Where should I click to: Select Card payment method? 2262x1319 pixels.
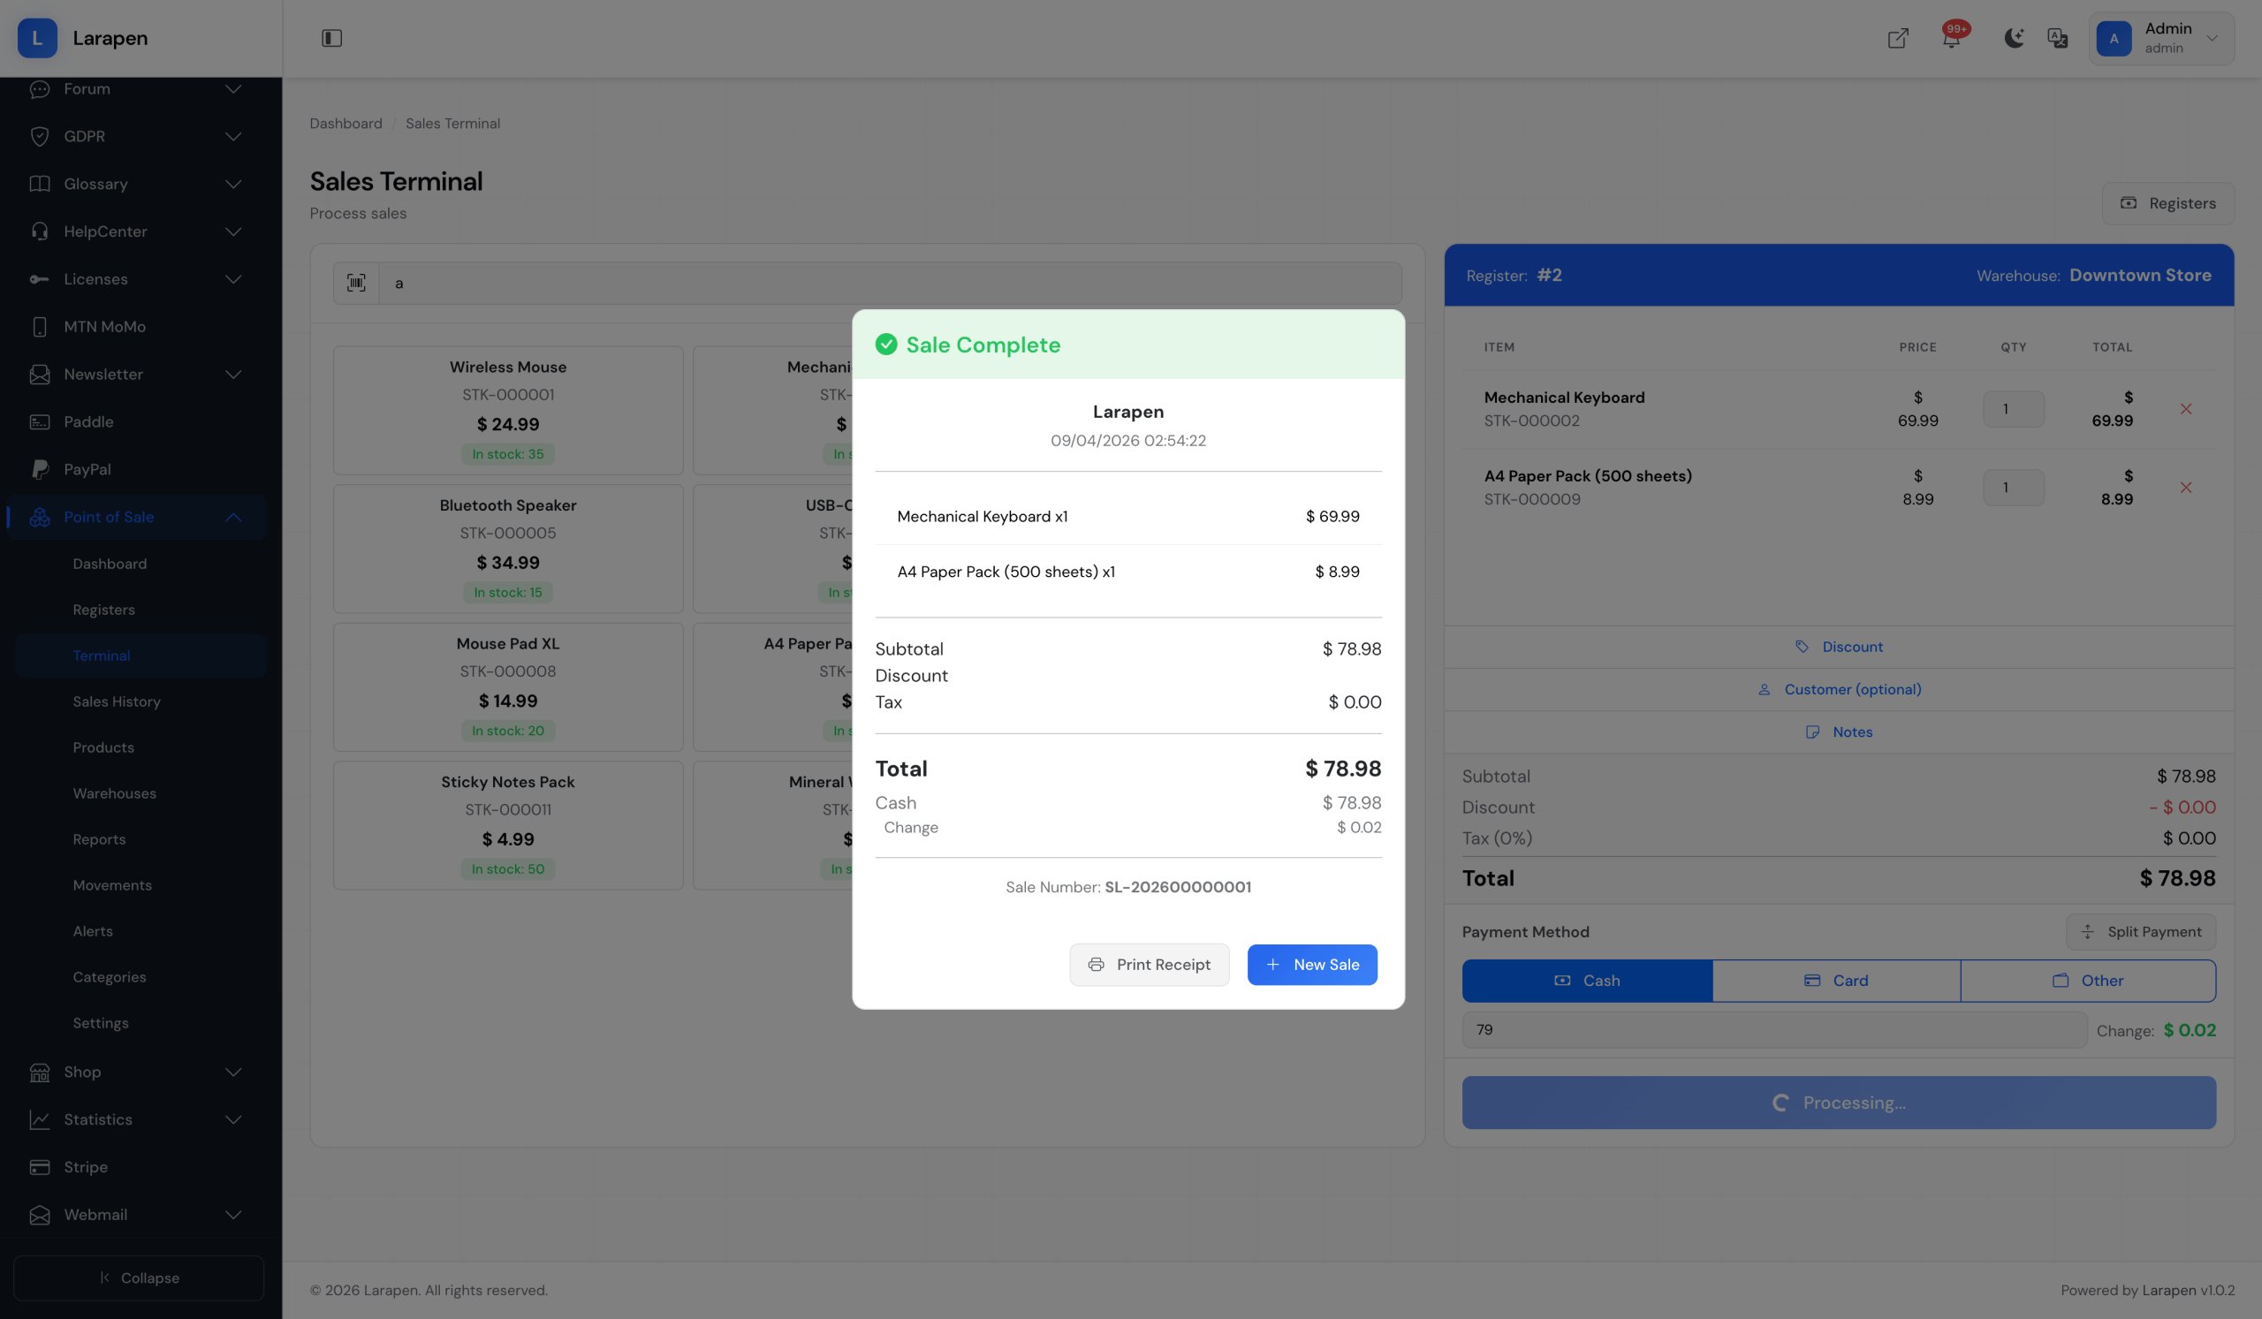(x=1835, y=981)
